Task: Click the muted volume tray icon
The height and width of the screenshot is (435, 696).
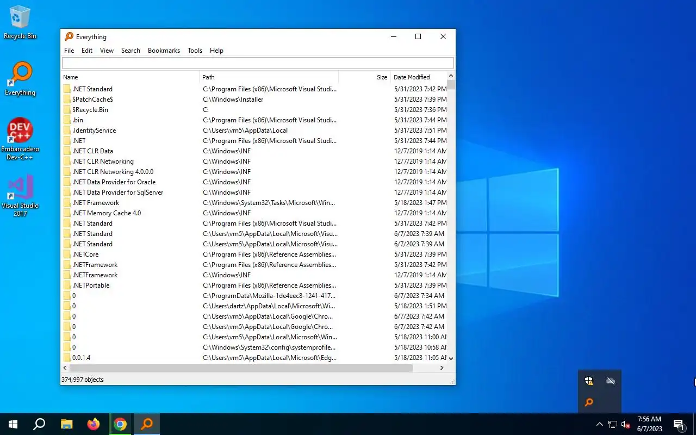Action: point(626,424)
